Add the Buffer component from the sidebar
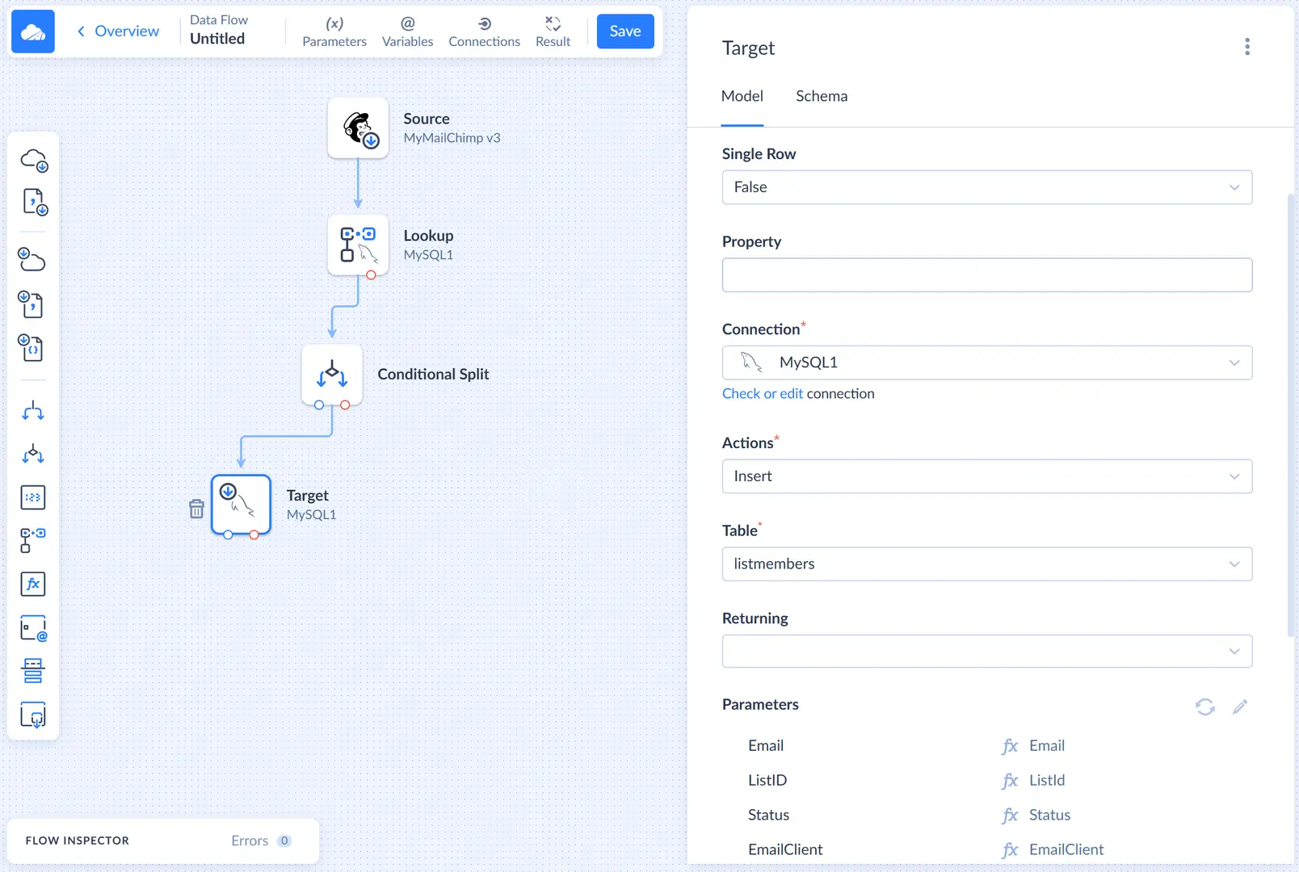1299x872 pixels. tap(33, 671)
